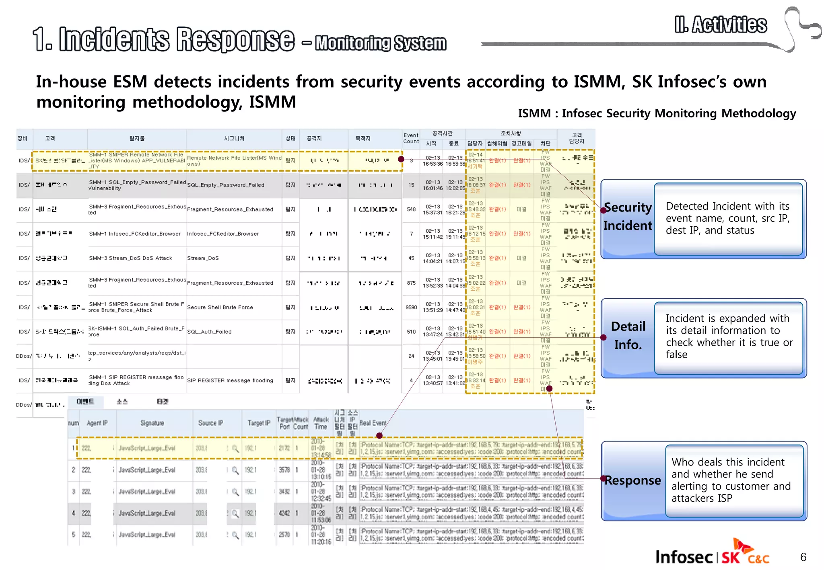824x570 pixels.
Task: Click the dark red marker on Response box
Action: 604,478
